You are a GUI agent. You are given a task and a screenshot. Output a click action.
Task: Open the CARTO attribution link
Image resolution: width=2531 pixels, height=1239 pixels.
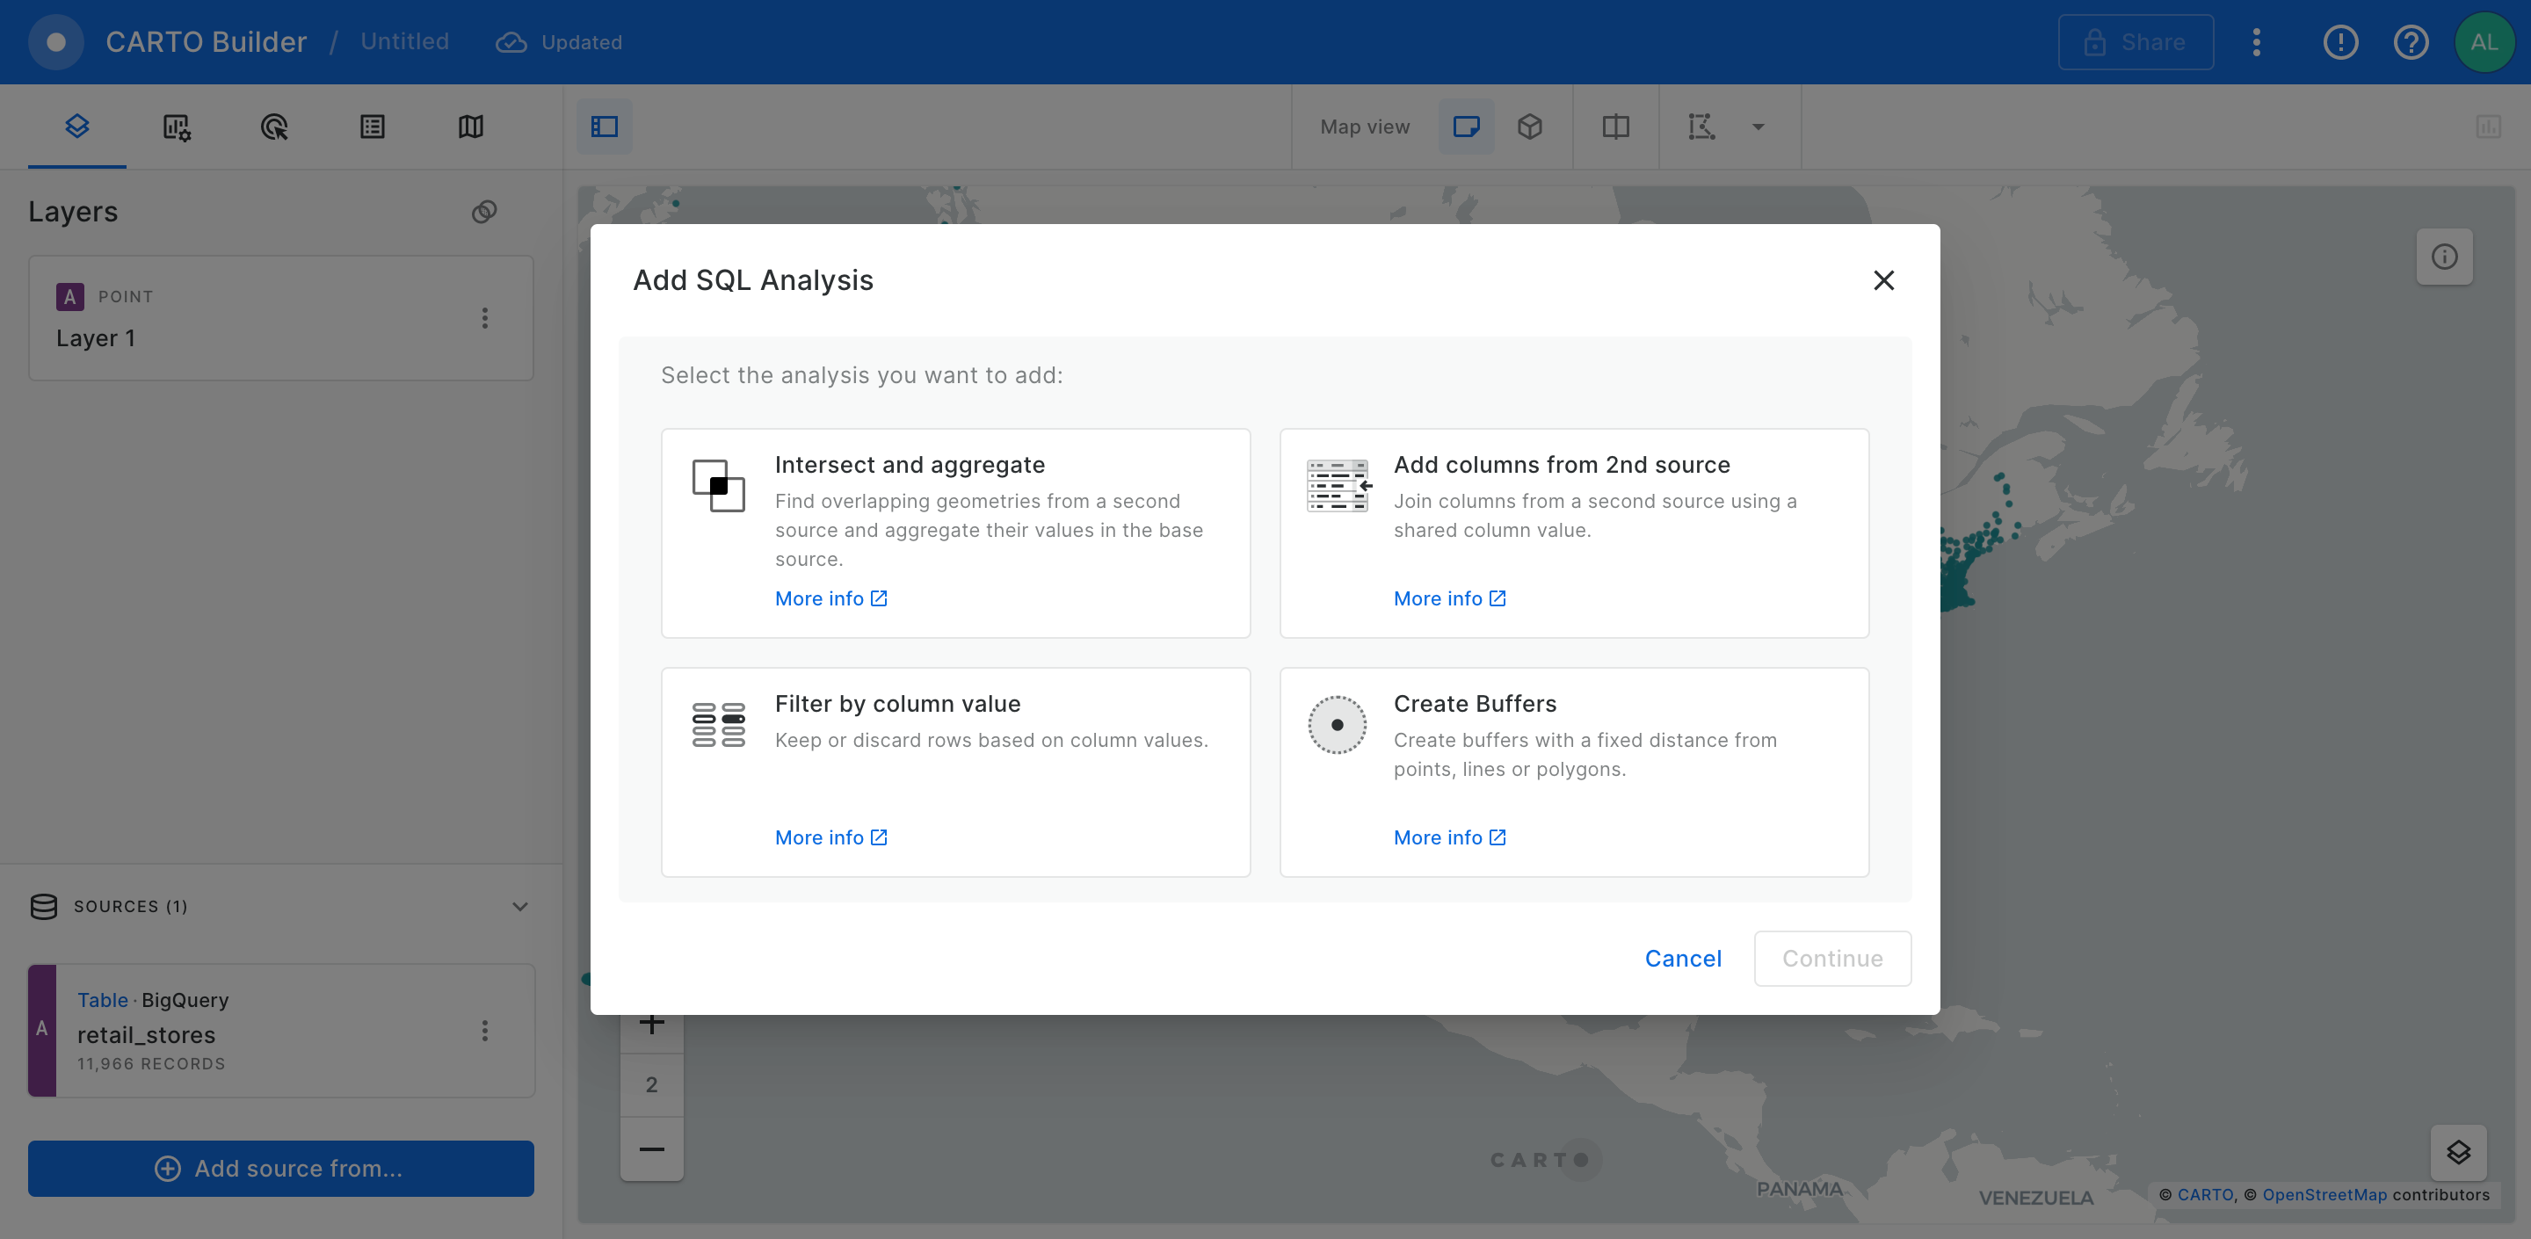(2205, 1195)
